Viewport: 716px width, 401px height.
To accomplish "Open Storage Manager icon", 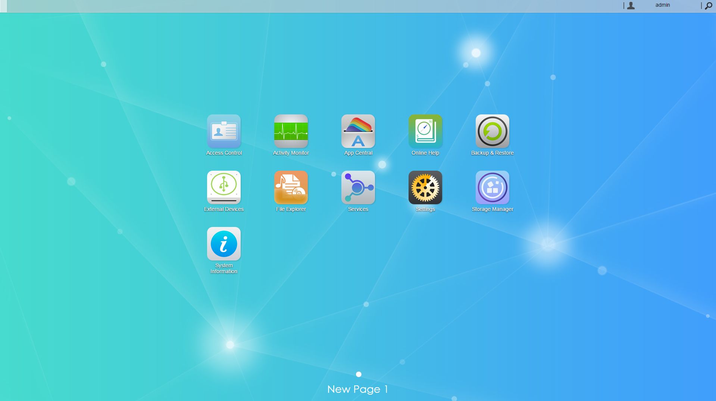I will (492, 187).
